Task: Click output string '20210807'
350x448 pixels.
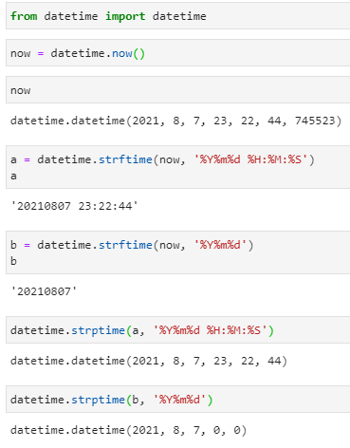Action: [x=44, y=291]
